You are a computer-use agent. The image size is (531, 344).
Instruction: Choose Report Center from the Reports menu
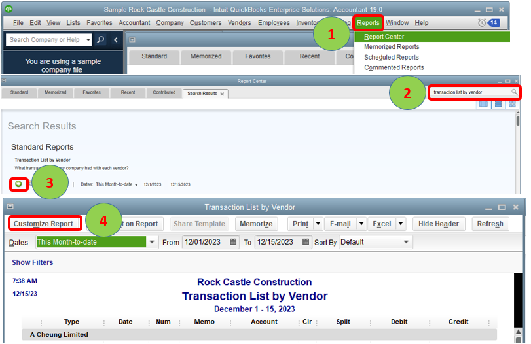tap(432, 37)
